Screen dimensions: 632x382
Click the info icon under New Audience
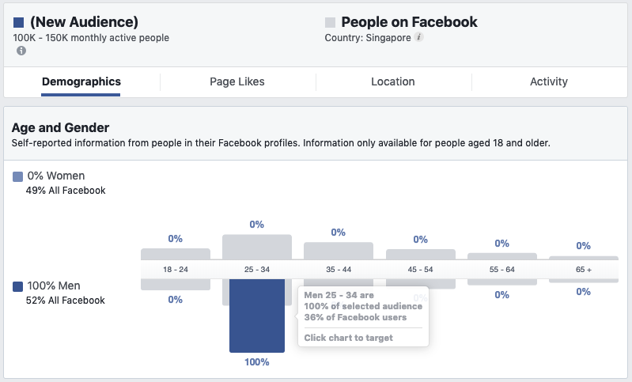(21, 51)
